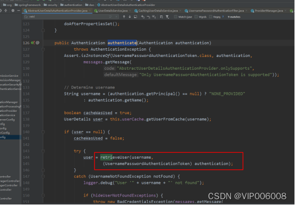Jump to previous search occurrence arrow
The height and width of the screenshot is (205, 295).
pos(124,17)
